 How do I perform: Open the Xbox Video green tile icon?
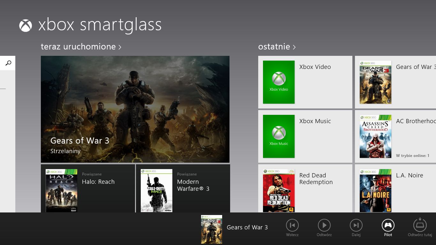(x=279, y=82)
